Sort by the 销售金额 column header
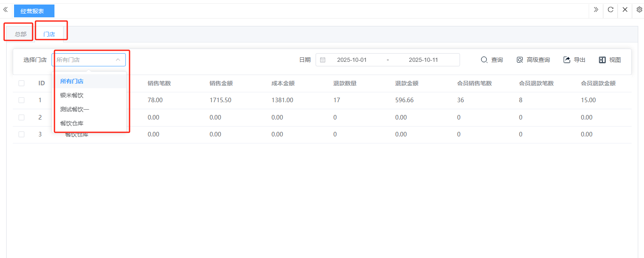Viewport: 644px width, 258px height. 221,83
